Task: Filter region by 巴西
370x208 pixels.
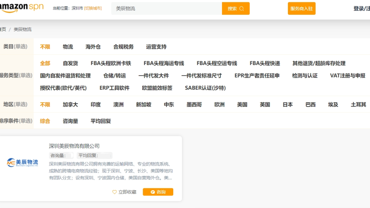Action: tap(310, 104)
